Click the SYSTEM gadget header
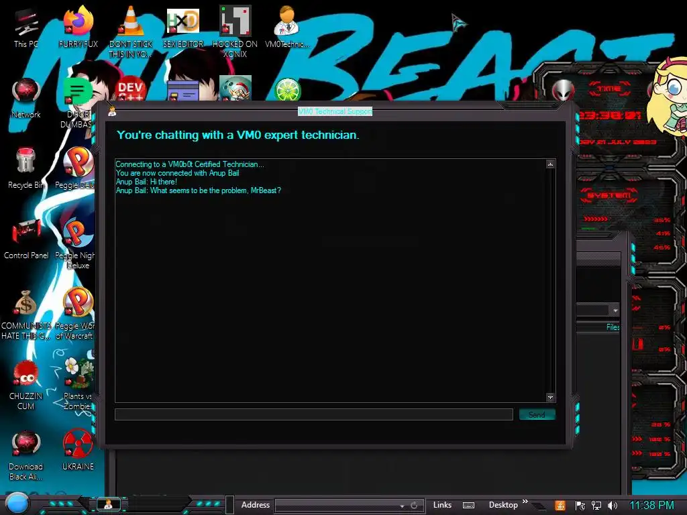This screenshot has height=515, width=687. click(x=609, y=195)
